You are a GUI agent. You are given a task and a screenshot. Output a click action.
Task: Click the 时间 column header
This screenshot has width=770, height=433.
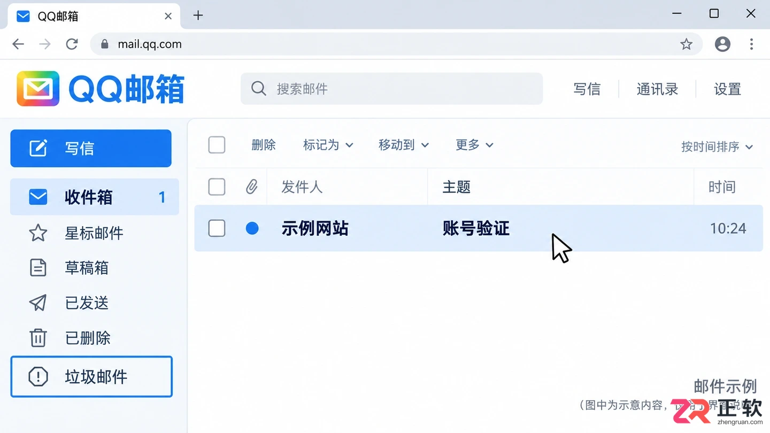coord(722,187)
